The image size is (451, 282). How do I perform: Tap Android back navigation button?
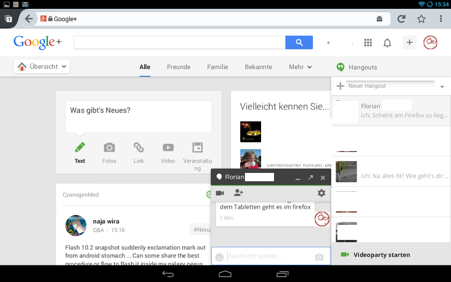pyautogui.click(x=168, y=274)
